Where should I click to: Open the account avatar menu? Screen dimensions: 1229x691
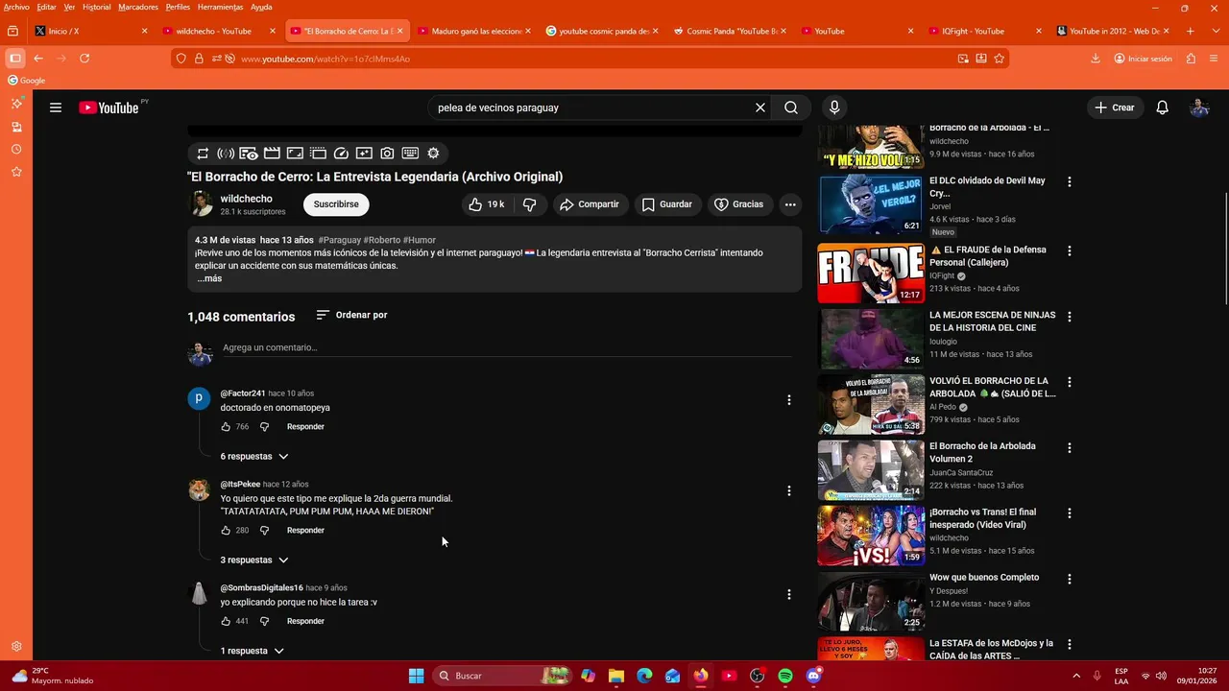pos(1199,107)
